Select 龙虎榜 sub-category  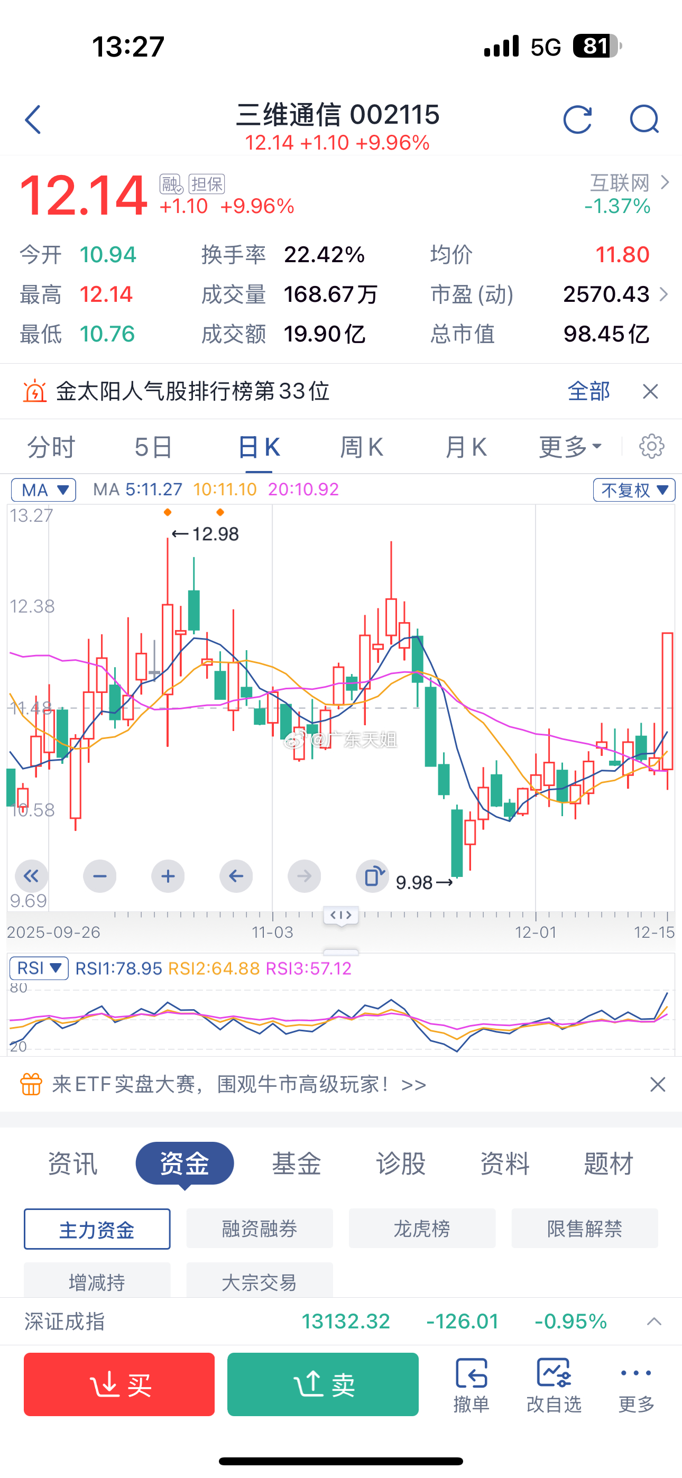click(x=422, y=1228)
